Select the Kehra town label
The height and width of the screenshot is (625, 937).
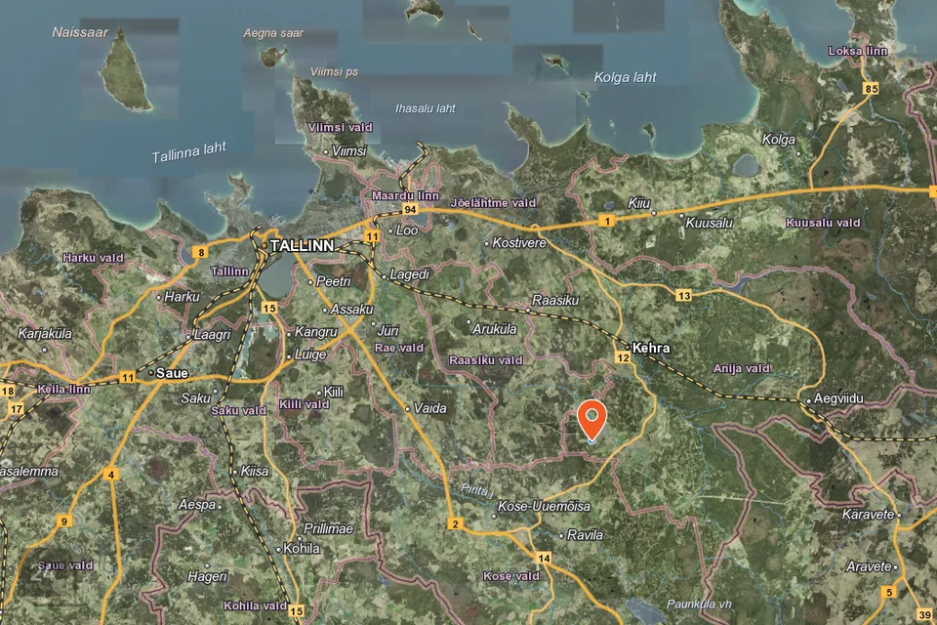click(x=653, y=347)
